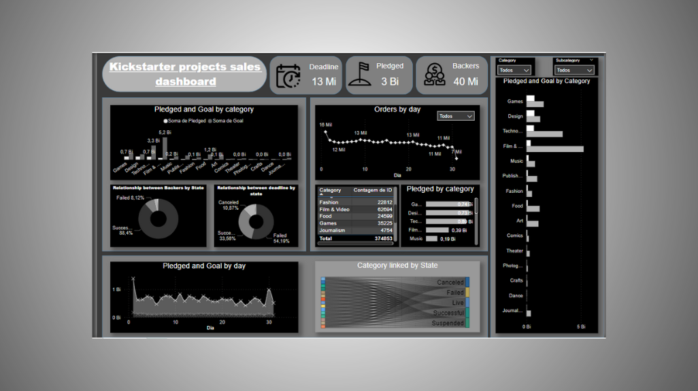Click the category table horizontal scrollbar
Screen dimensions: 698x391
(354, 243)
